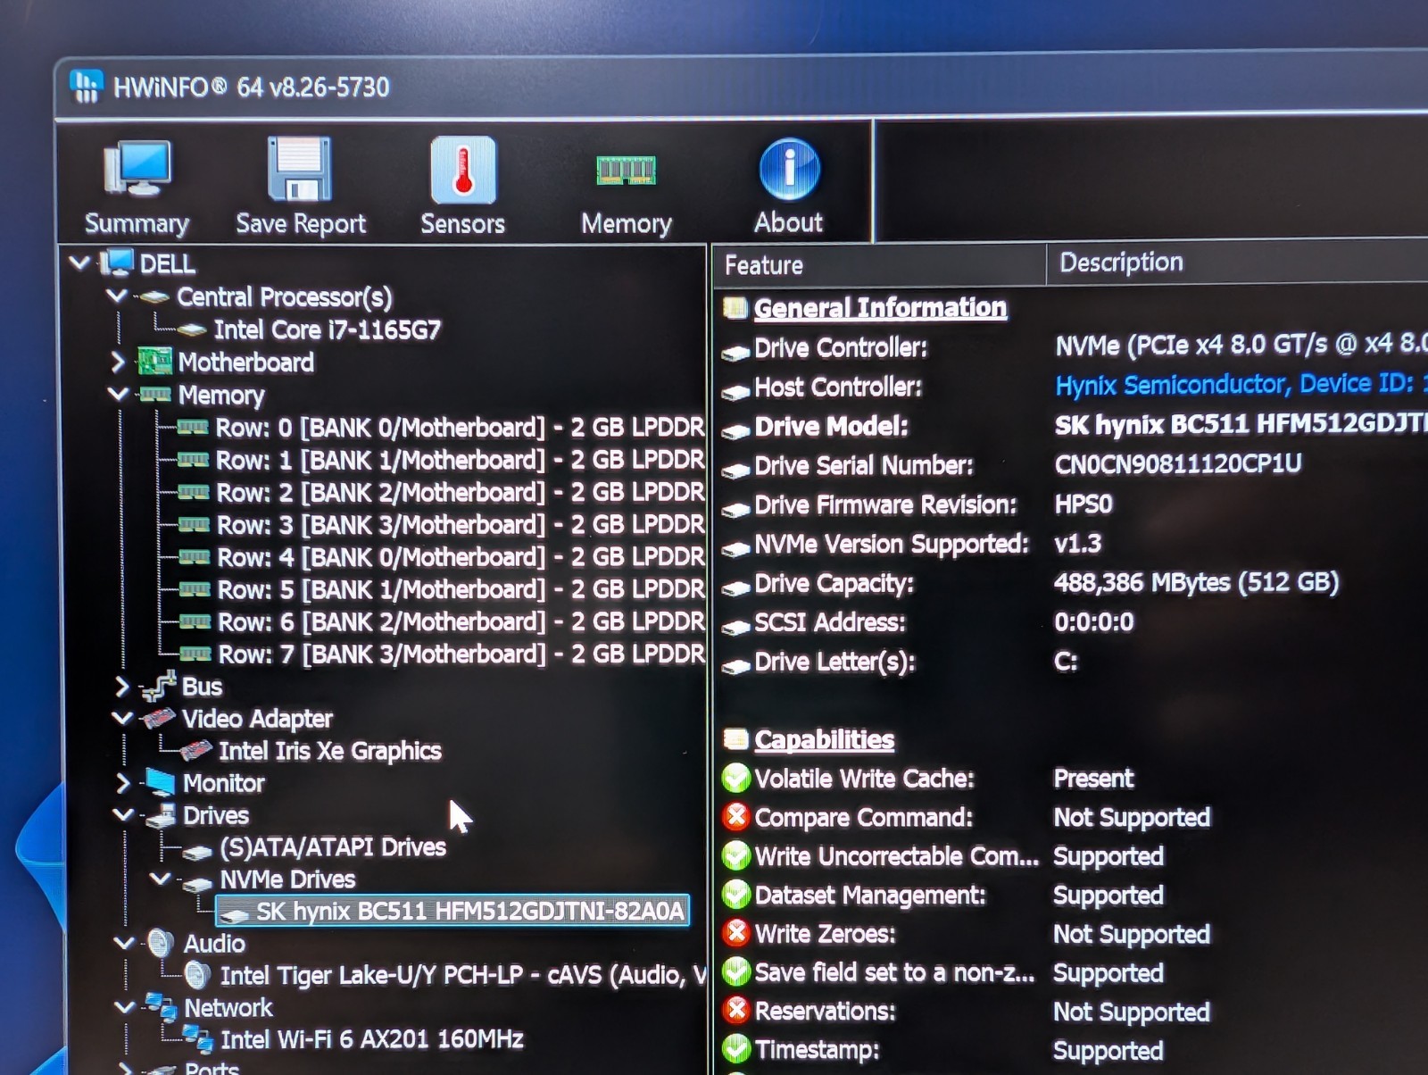Click the Motherboard node icon
The width and height of the screenshot is (1428, 1075).
[154, 362]
